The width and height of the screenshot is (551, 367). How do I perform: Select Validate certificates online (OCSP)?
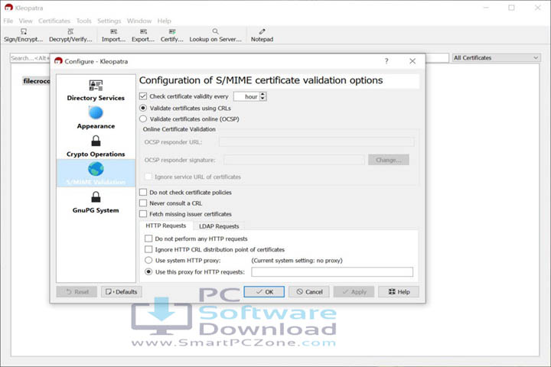tap(143, 119)
